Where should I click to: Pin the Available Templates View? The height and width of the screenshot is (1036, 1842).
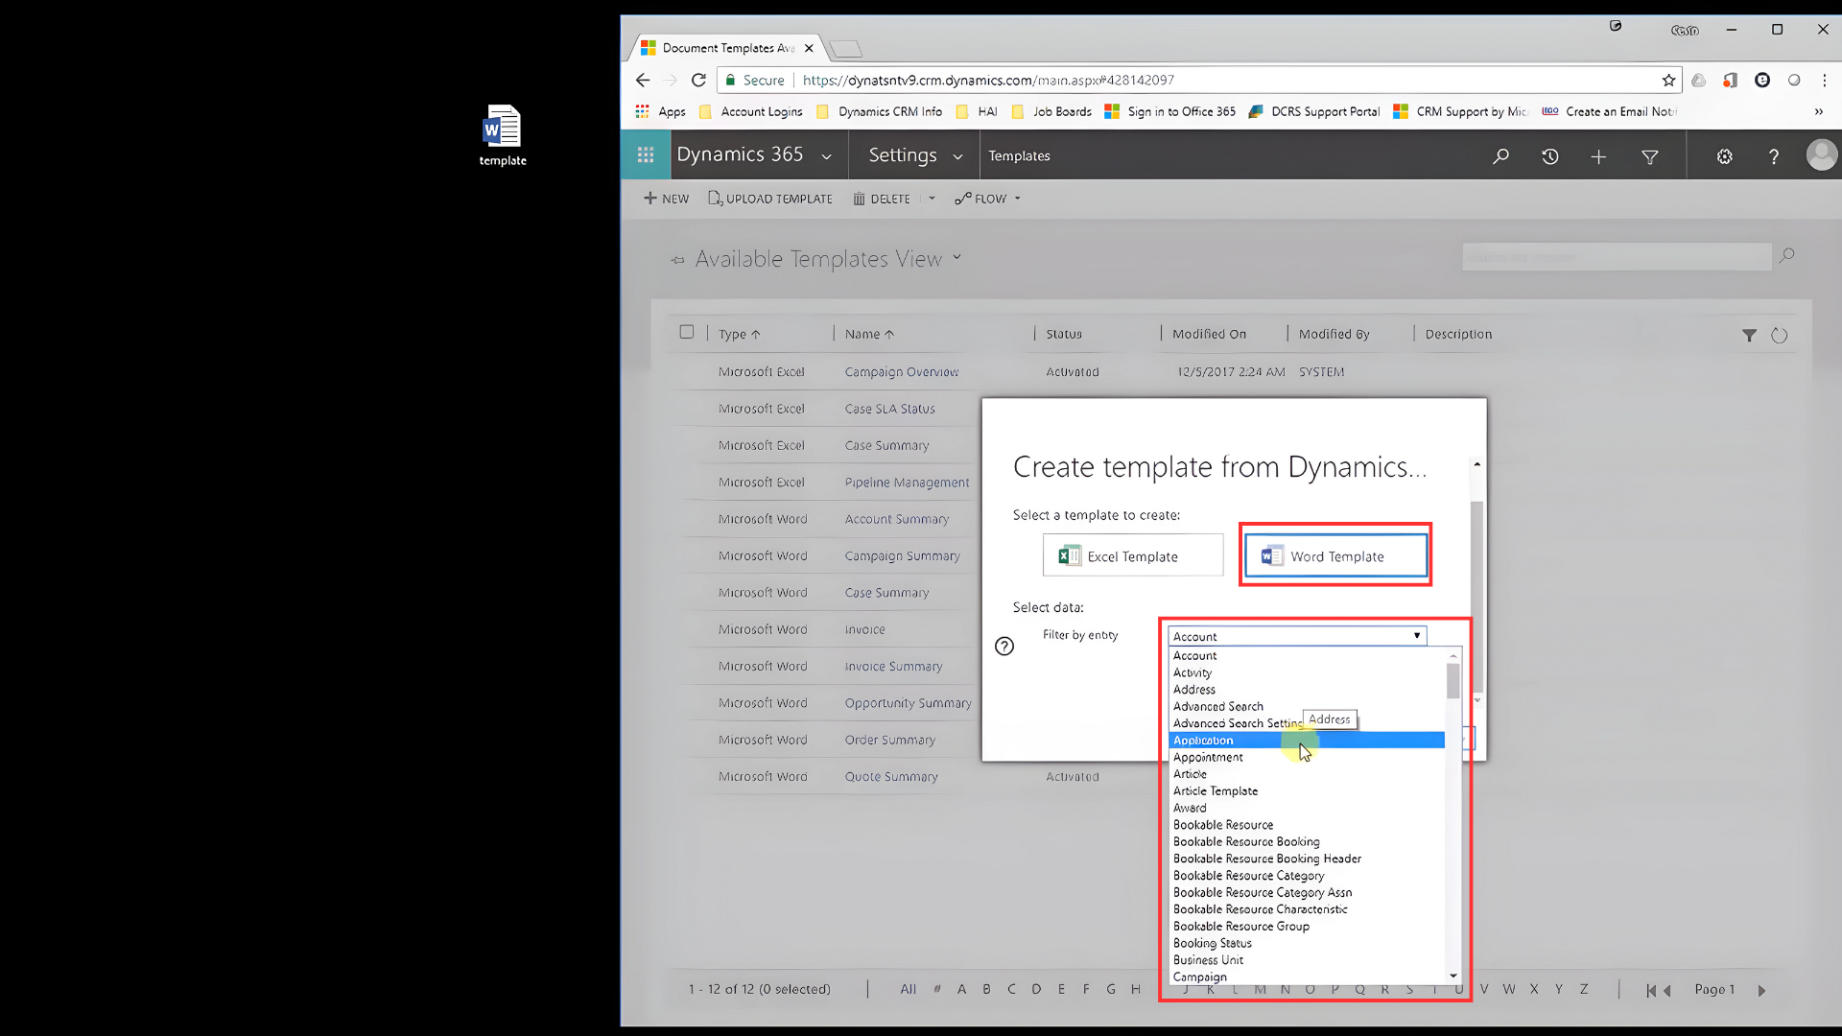tap(678, 260)
